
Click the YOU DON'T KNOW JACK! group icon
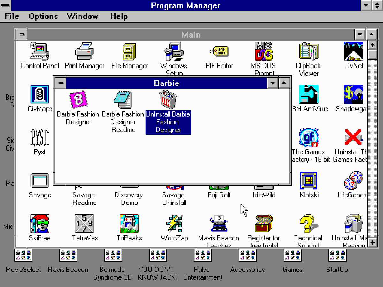[x=158, y=255]
